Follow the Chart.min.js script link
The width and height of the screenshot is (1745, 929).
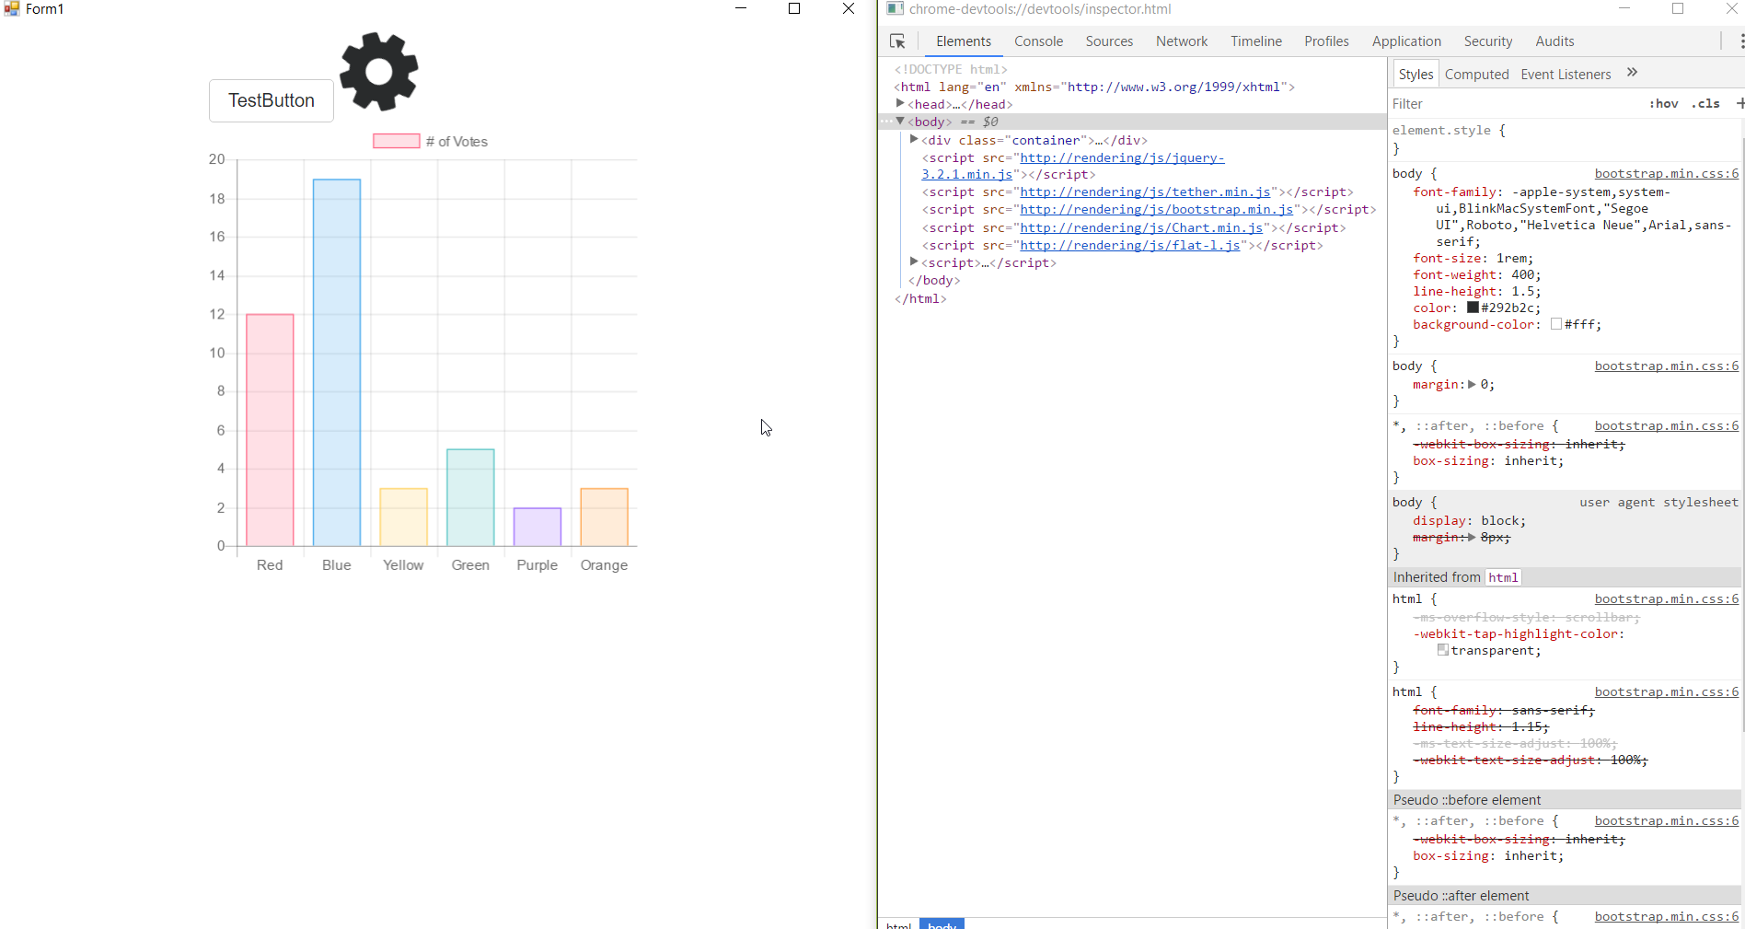(x=1141, y=228)
